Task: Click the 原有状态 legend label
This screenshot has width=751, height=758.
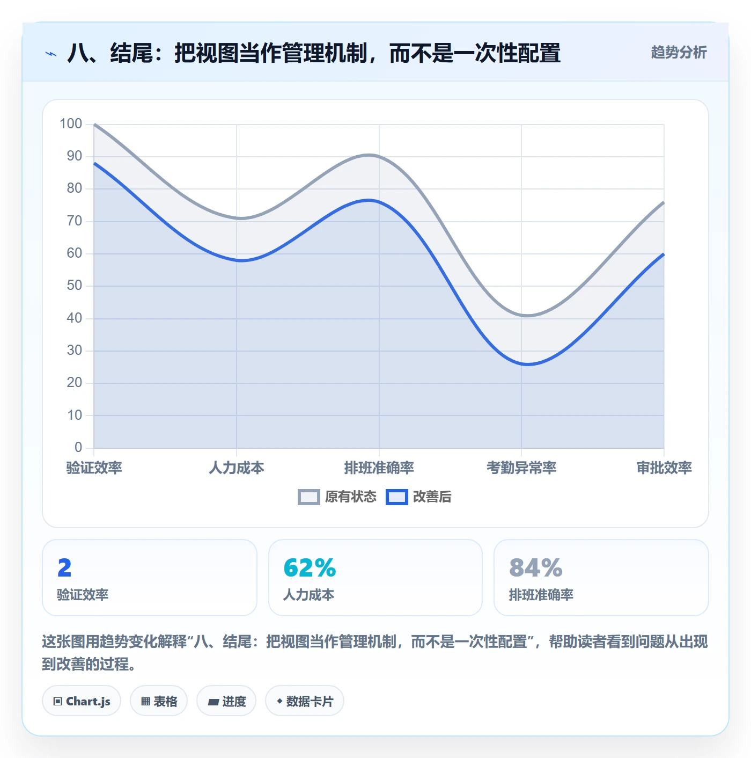Action: 351,497
